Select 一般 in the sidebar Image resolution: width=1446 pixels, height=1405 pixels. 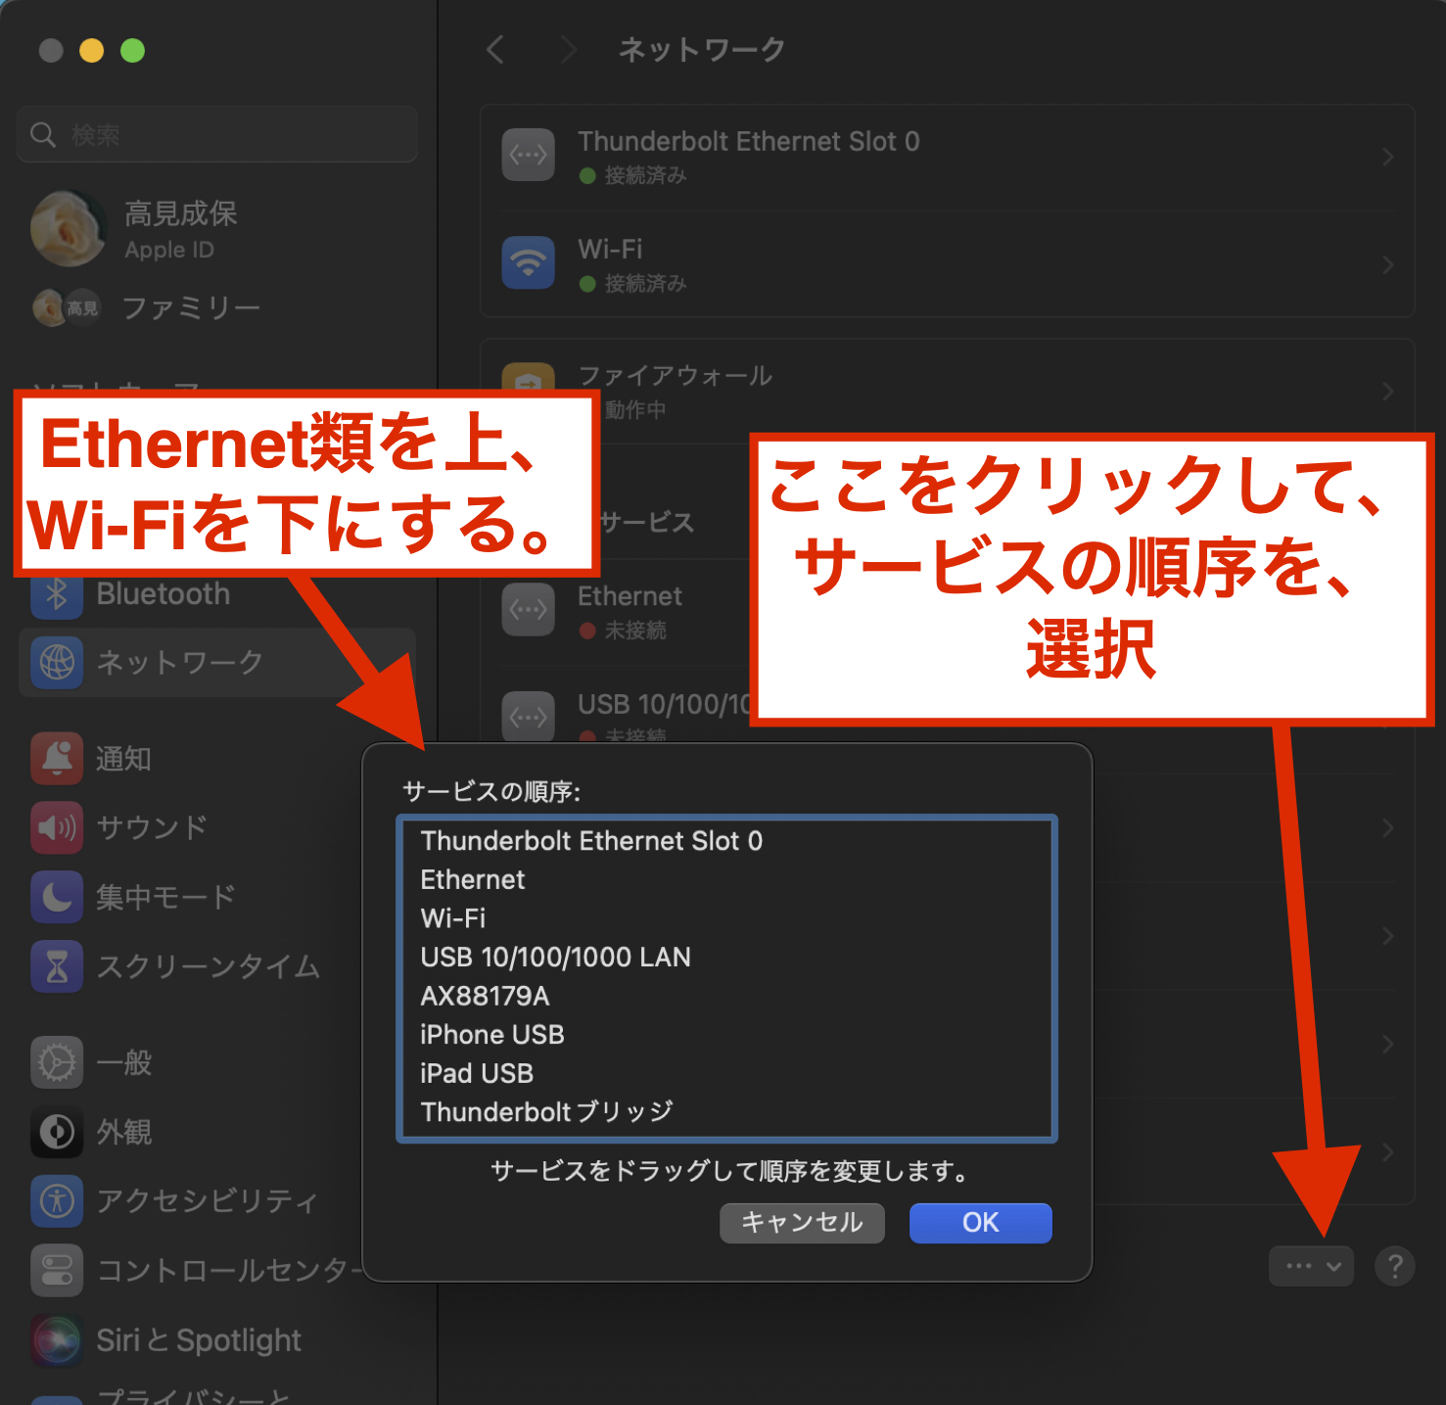(123, 1063)
